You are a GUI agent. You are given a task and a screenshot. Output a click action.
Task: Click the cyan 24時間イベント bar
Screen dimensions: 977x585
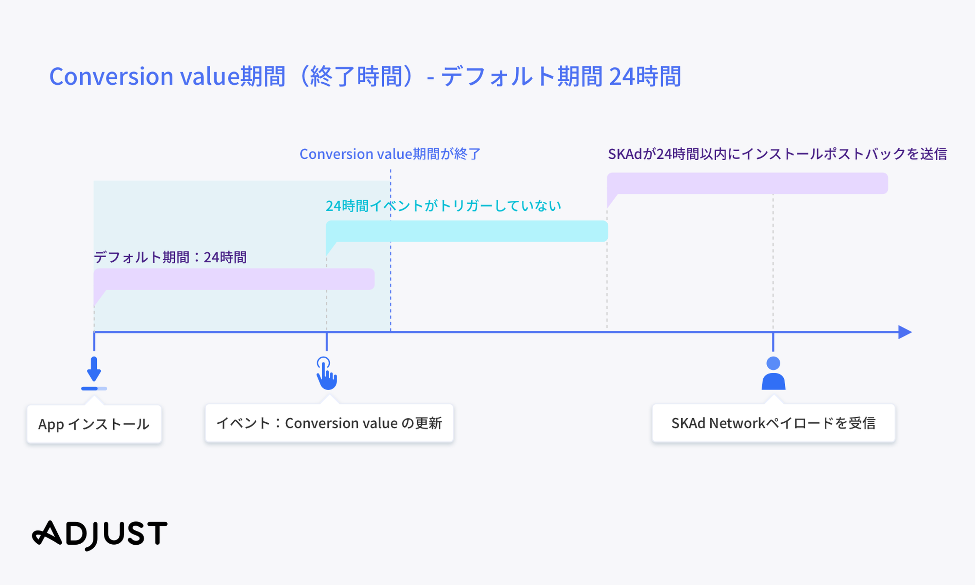click(x=467, y=231)
